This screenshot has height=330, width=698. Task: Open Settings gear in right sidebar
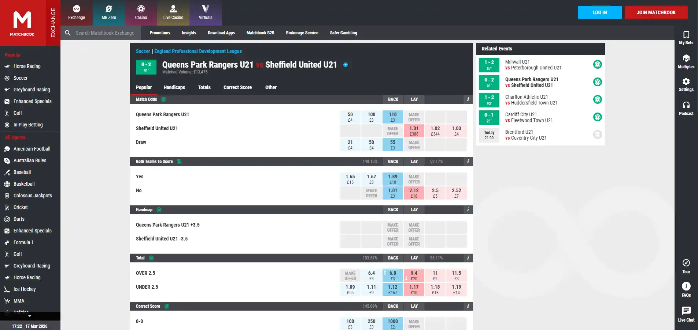686,84
